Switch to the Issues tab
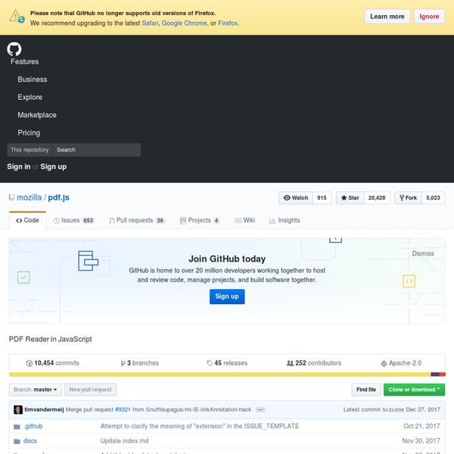The height and width of the screenshot is (454, 454). 74,220
